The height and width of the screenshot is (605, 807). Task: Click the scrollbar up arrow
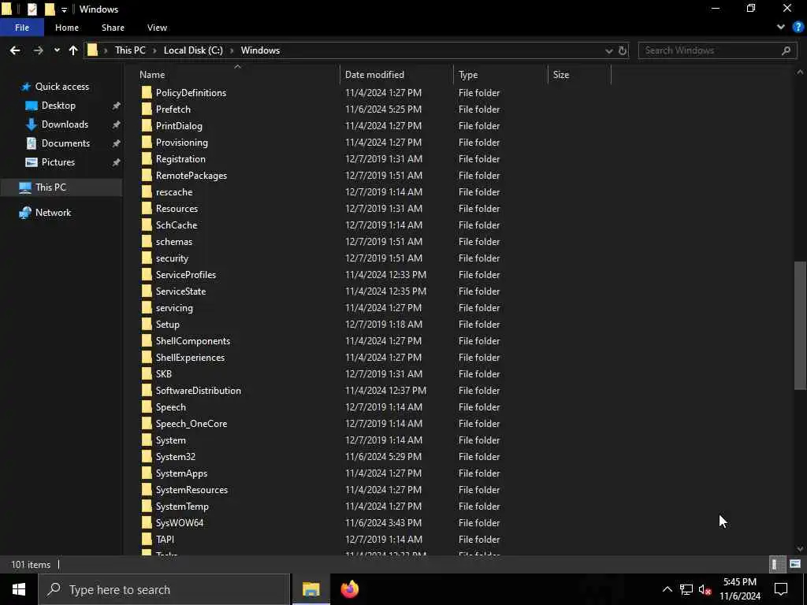pos(800,72)
